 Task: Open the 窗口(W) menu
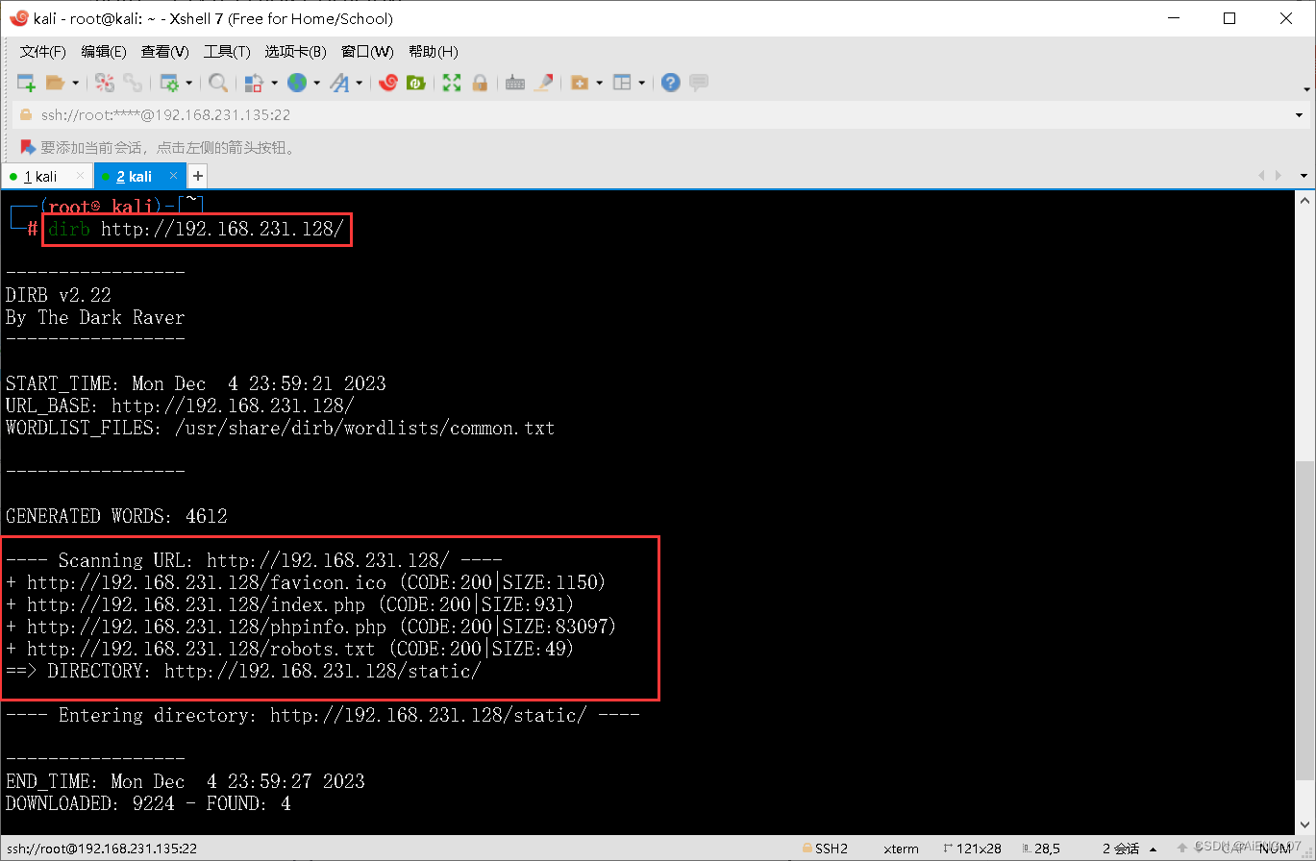pyautogui.click(x=367, y=51)
